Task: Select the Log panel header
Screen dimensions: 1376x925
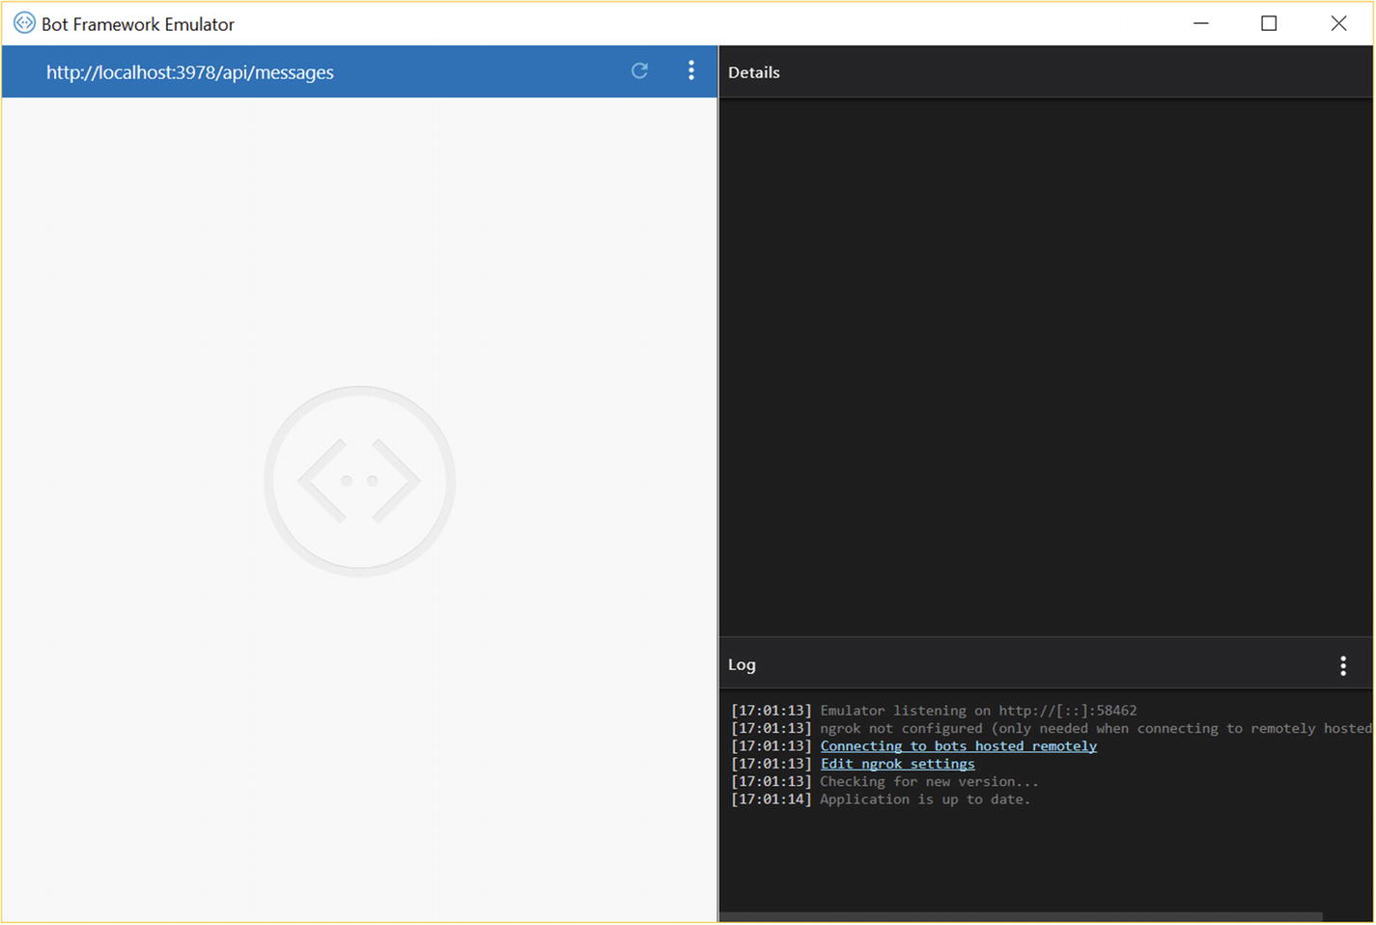Action: [742, 664]
